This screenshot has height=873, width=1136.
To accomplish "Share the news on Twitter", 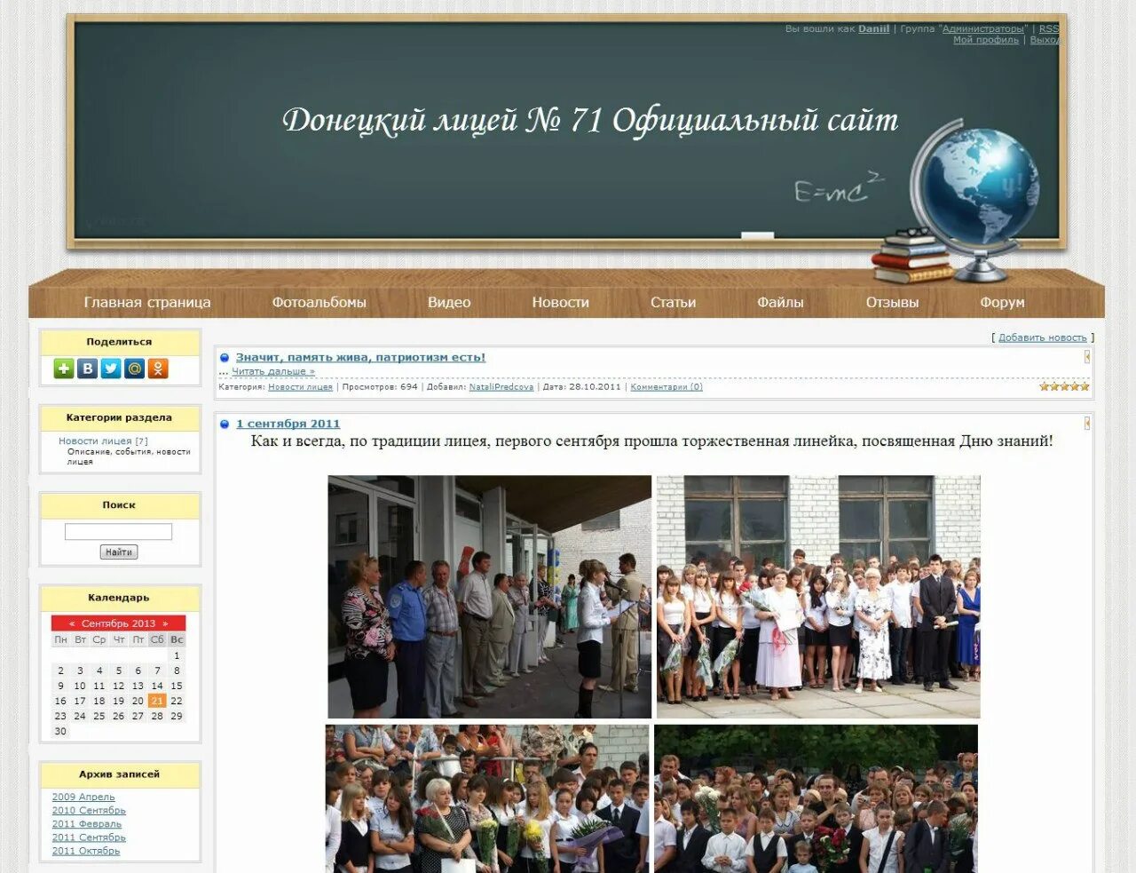I will coord(111,368).
